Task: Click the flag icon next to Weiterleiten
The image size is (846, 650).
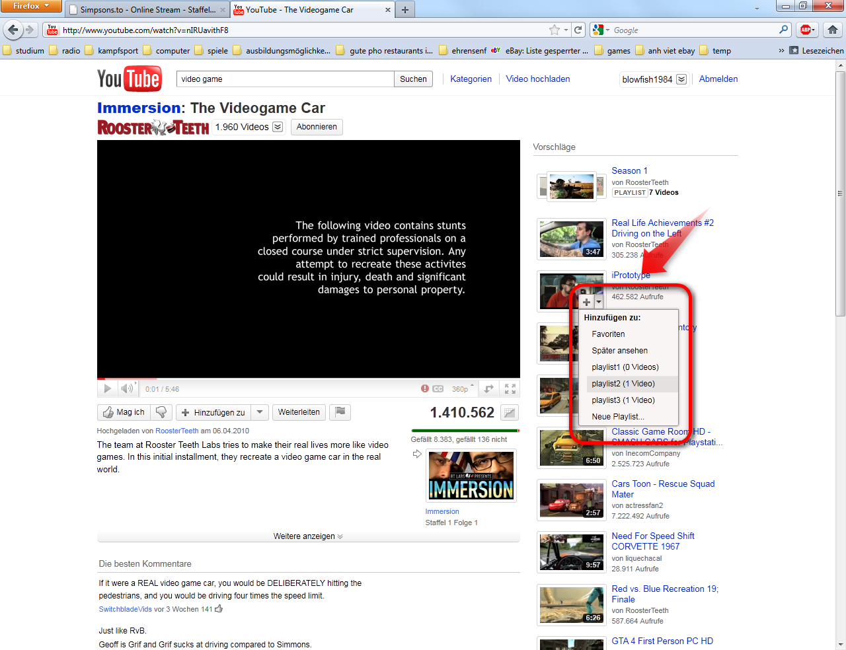Action: (x=340, y=412)
